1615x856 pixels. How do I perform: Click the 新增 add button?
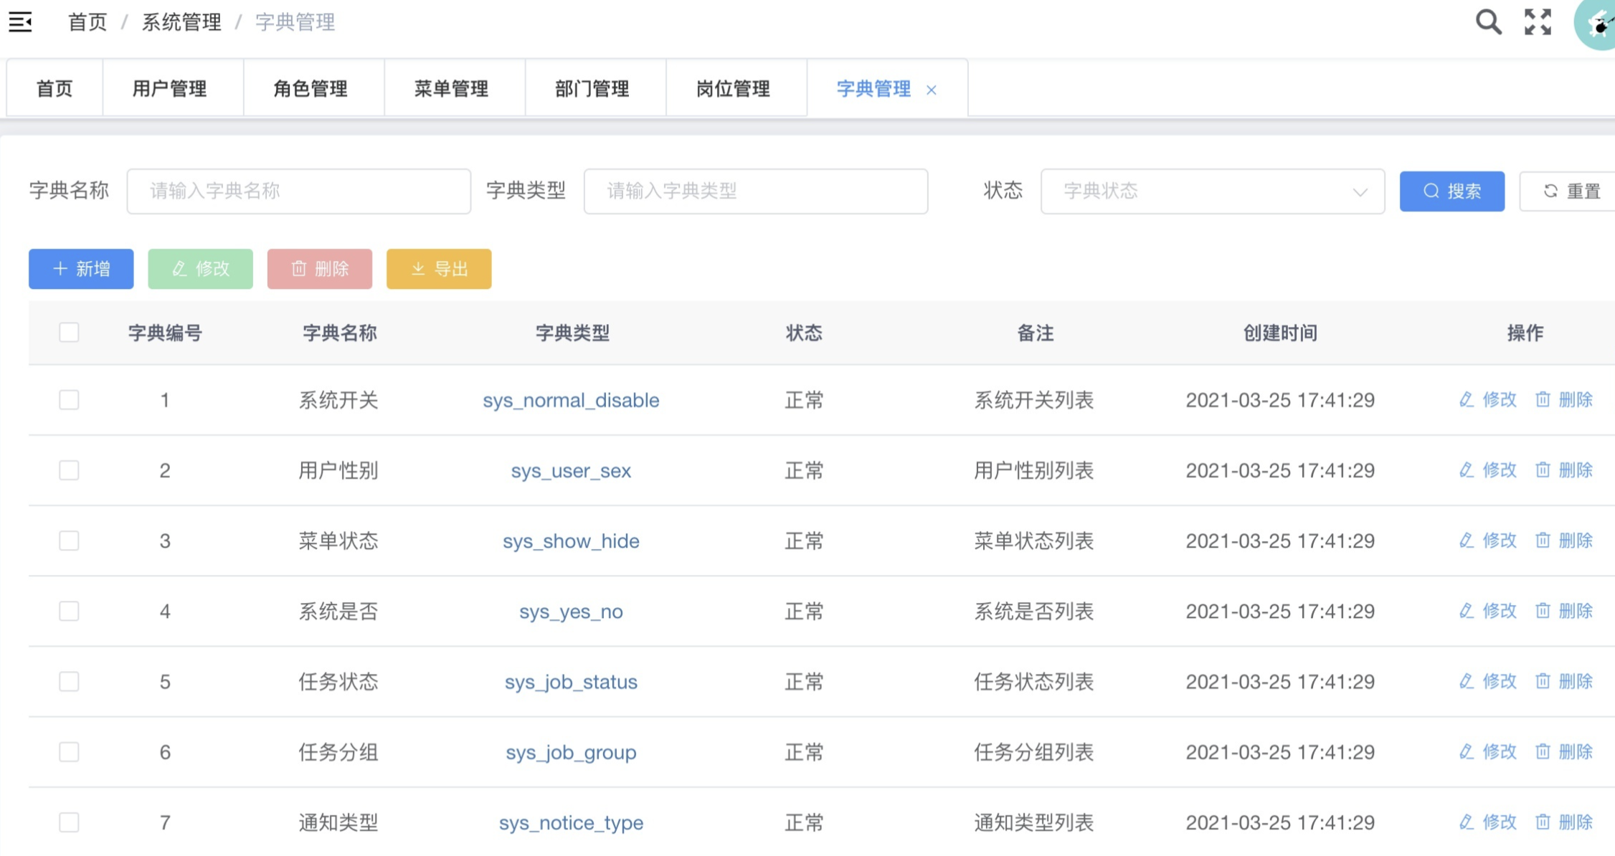[81, 269]
